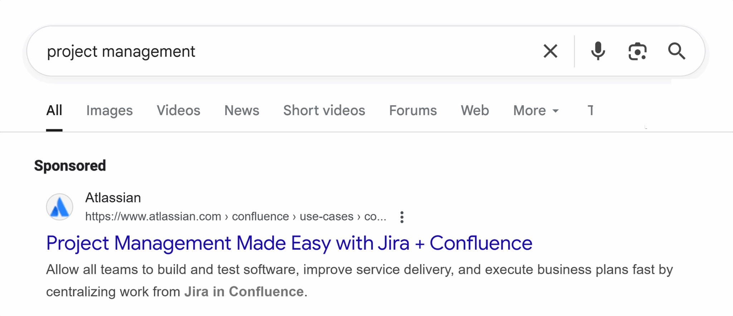Screen dimensions: 733x316
Task: Select the Images filter icon row entry
Action: [109, 110]
